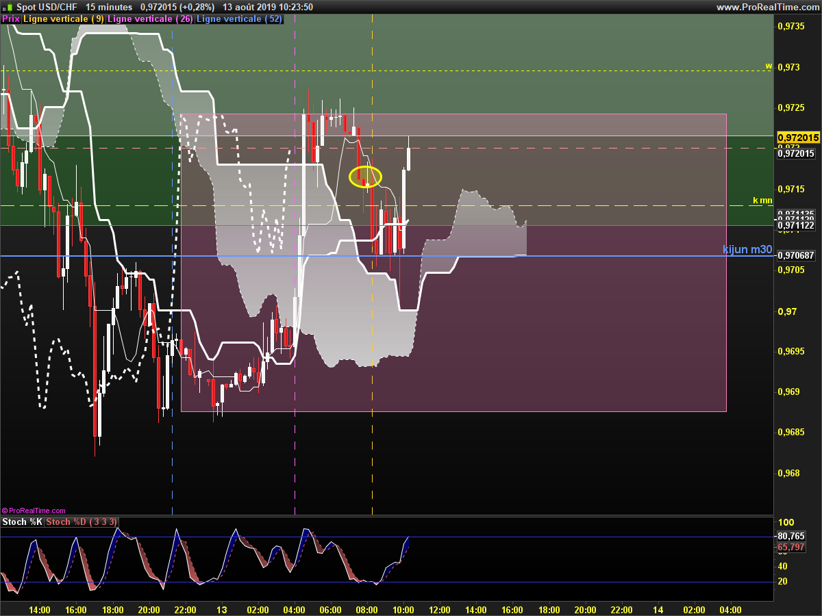
Task: Click the 0,9735 price axis label
Action: (x=791, y=27)
